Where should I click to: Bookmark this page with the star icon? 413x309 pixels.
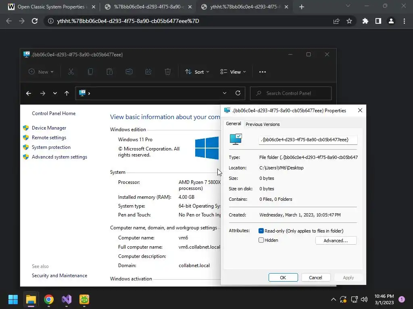349,21
